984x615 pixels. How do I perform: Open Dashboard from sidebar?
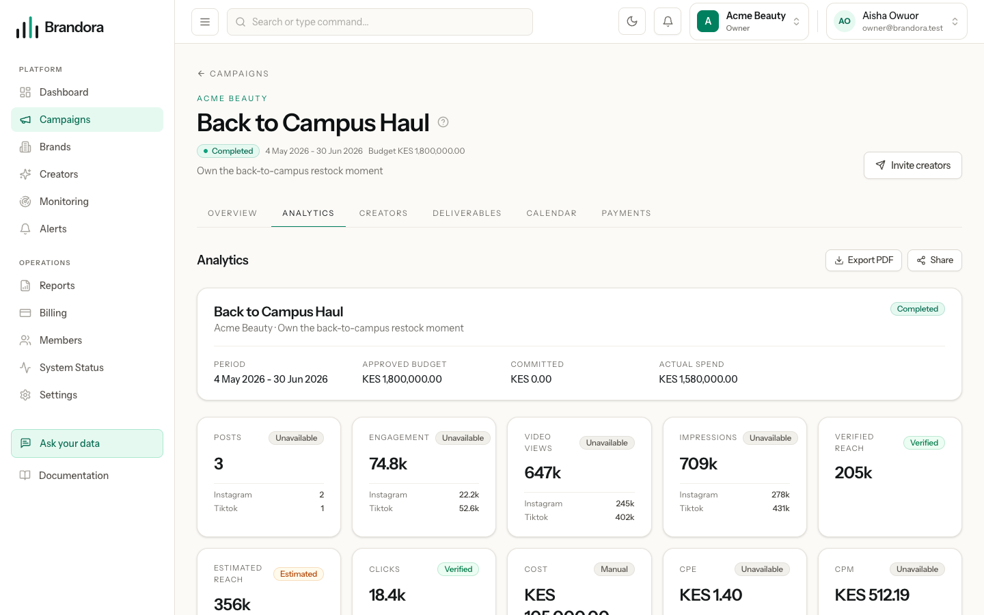coord(87,92)
